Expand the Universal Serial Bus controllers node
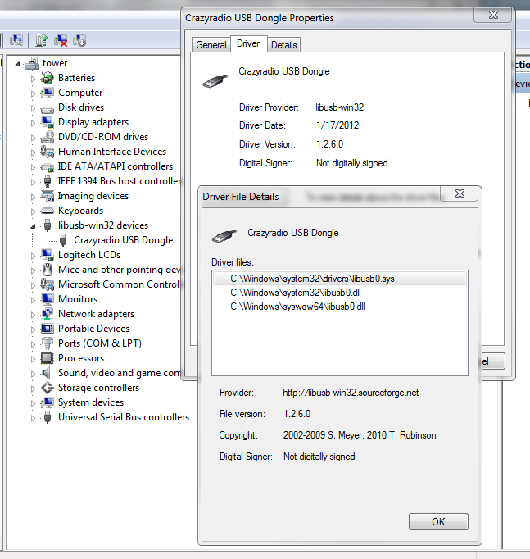Viewport: 530px width, 559px height. (x=34, y=417)
